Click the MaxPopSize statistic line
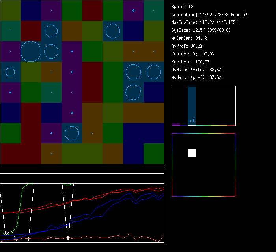Viewport: 276px width, 252px height. tap(205, 22)
